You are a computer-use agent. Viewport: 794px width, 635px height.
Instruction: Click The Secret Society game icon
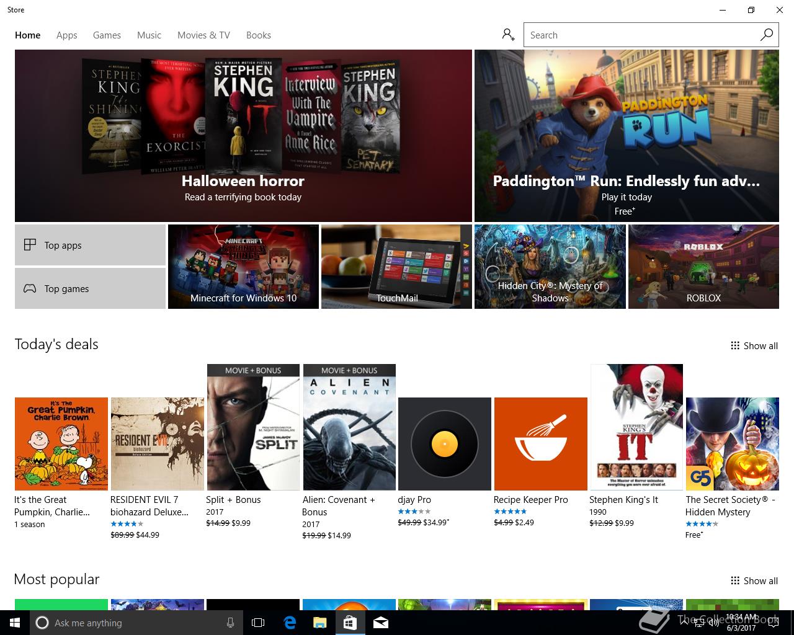pyautogui.click(x=733, y=444)
